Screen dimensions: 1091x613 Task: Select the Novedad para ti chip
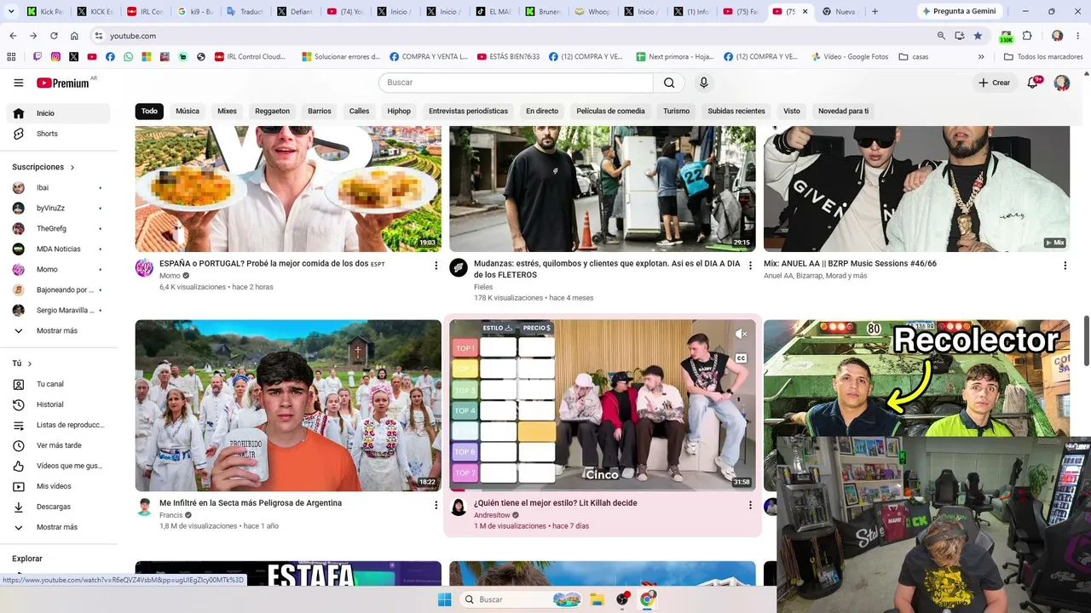(x=843, y=111)
